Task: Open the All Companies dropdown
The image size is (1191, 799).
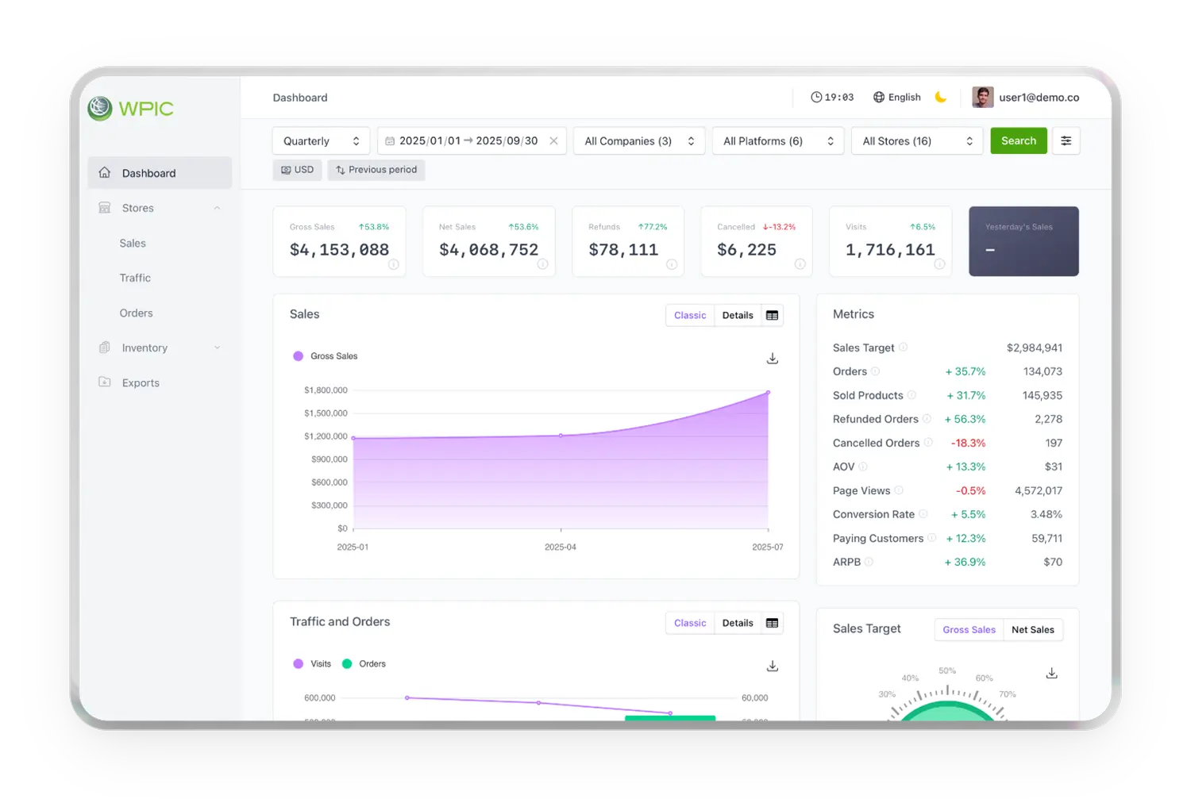Action: 638,141
